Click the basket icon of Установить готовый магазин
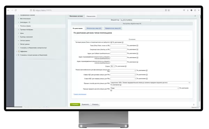209x129 pixels. click(x=19, y=55)
